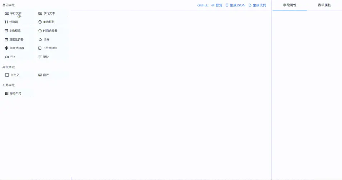Switch to the 字段属性 tab
Screen dimensions: 342x180
pyautogui.click(x=290, y=5)
